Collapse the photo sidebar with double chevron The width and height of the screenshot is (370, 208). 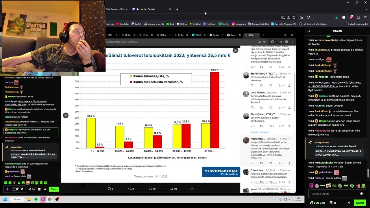[235, 50]
